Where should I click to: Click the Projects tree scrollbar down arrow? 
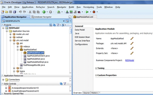click(70, 73)
